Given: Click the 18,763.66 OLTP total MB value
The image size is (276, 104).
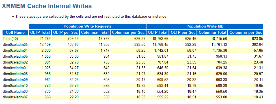Looking at the screenshot, I should (x=159, y=39).
